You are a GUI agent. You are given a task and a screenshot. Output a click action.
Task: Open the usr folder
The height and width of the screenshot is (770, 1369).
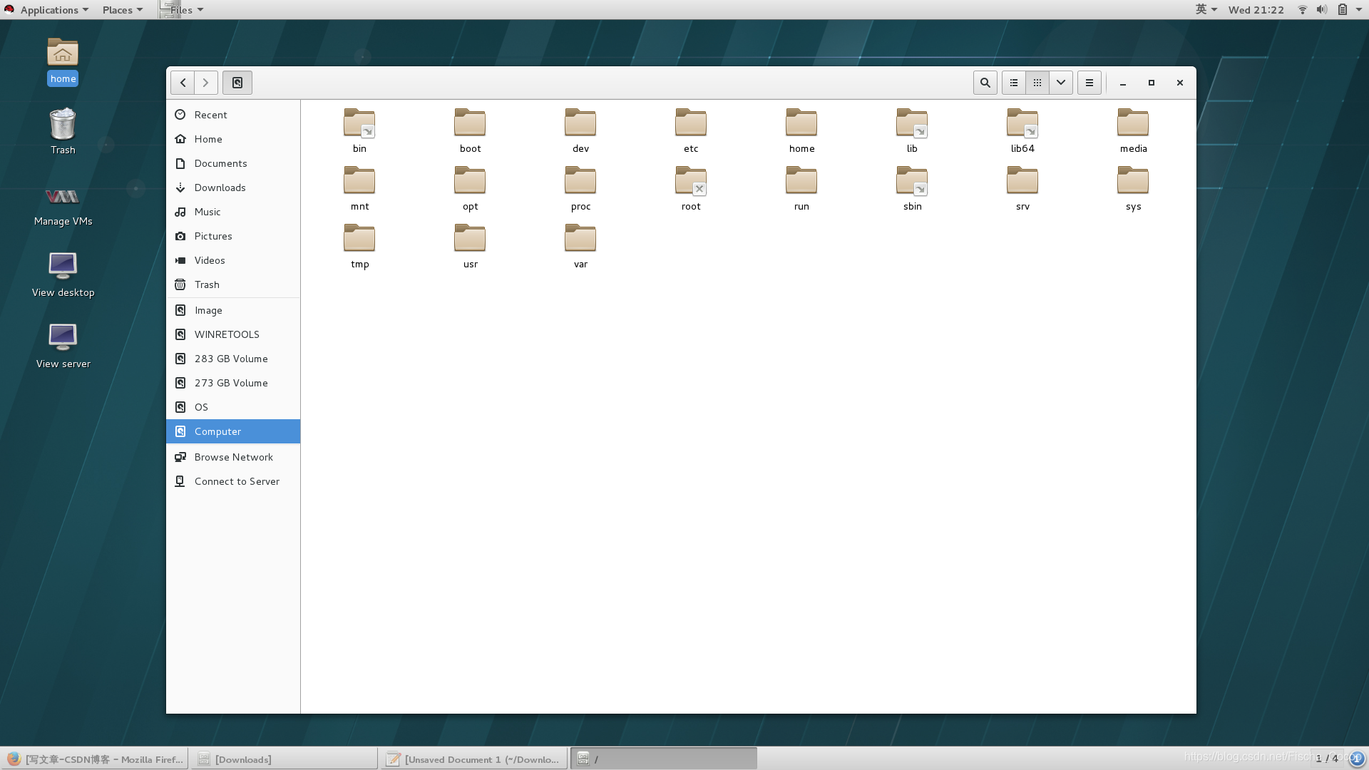tap(470, 246)
